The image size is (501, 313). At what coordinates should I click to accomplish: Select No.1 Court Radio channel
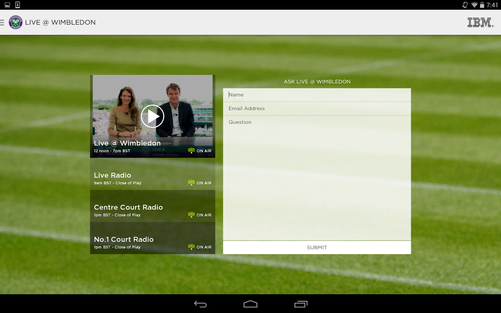153,238
